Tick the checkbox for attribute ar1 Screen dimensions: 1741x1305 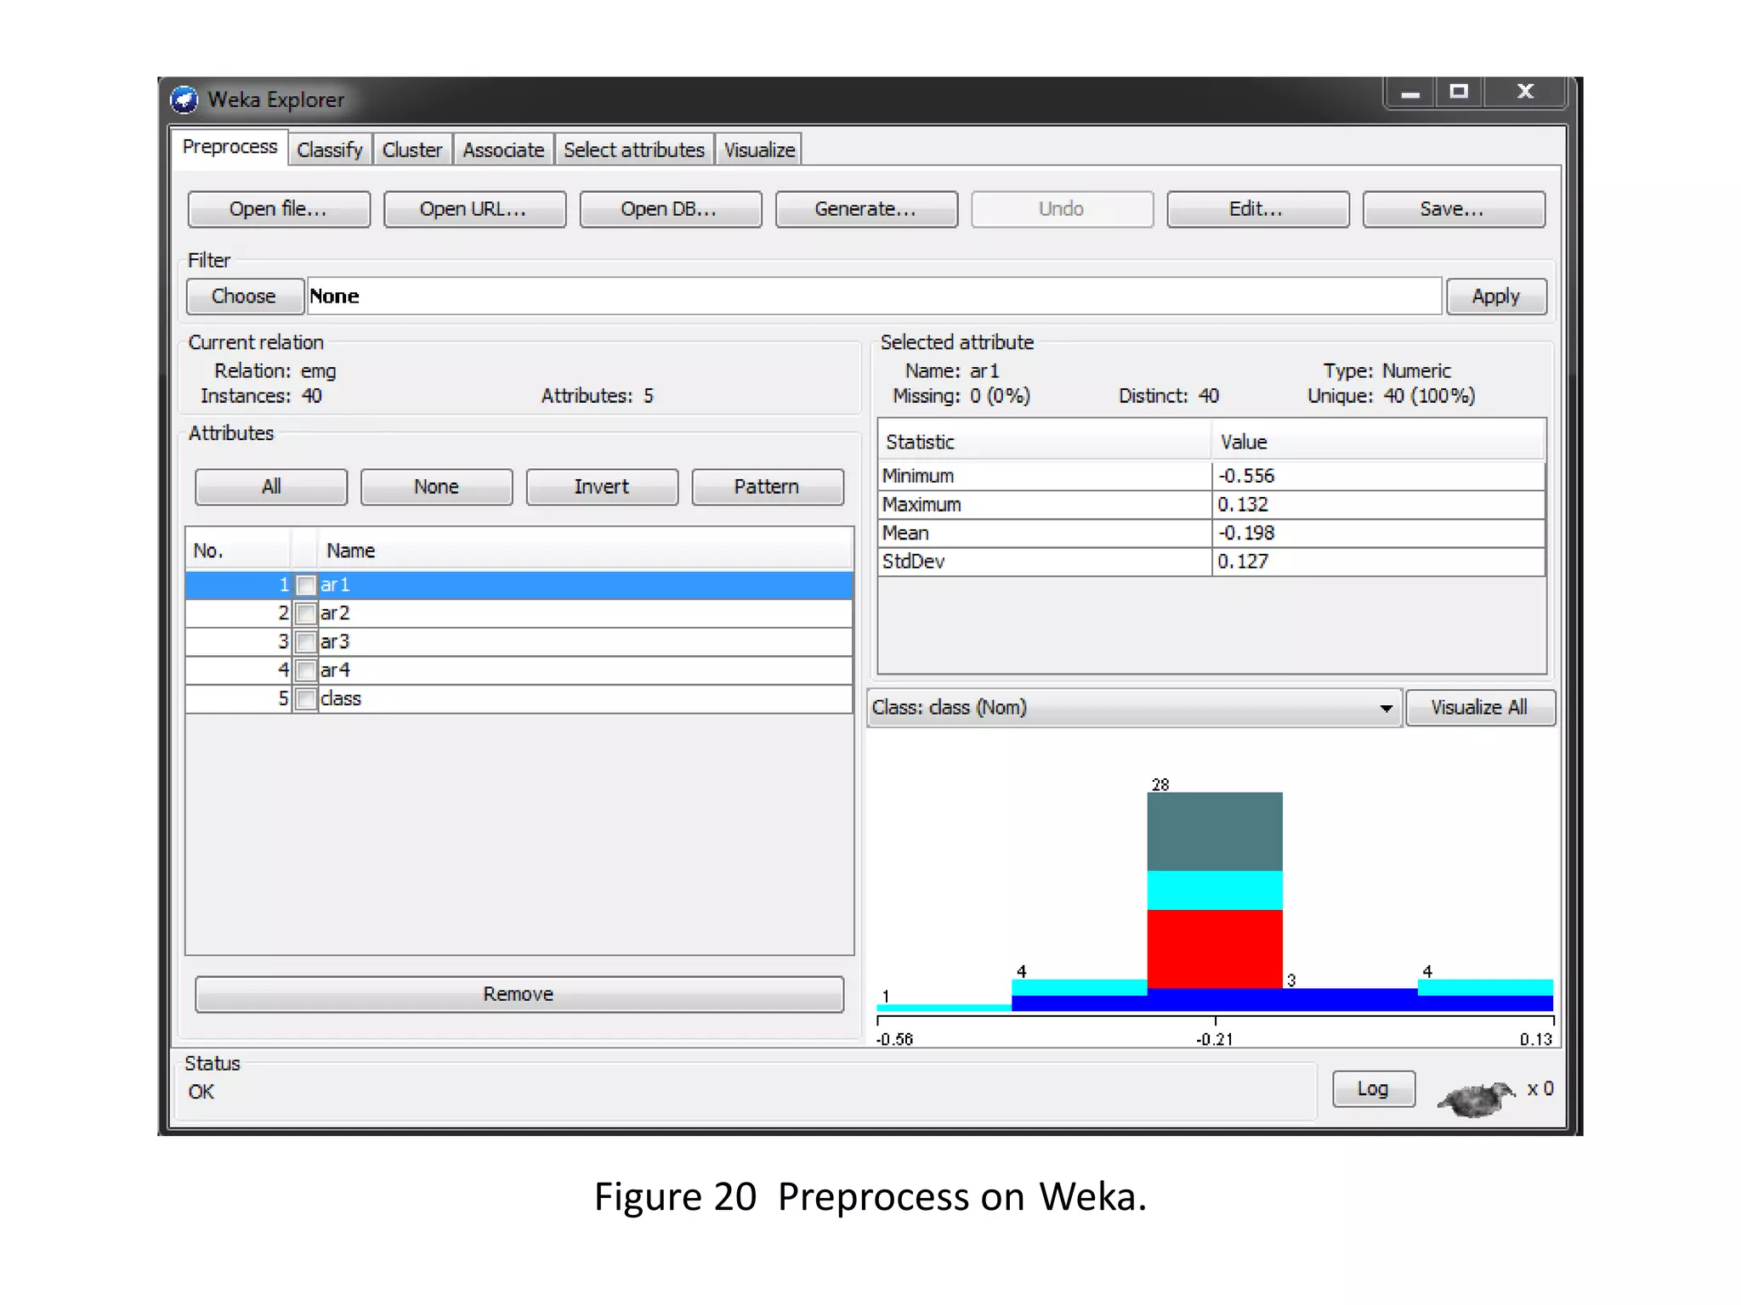(x=306, y=585)
